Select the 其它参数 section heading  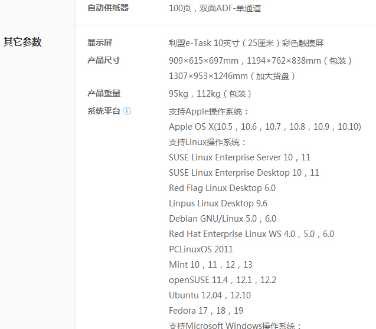22,42
